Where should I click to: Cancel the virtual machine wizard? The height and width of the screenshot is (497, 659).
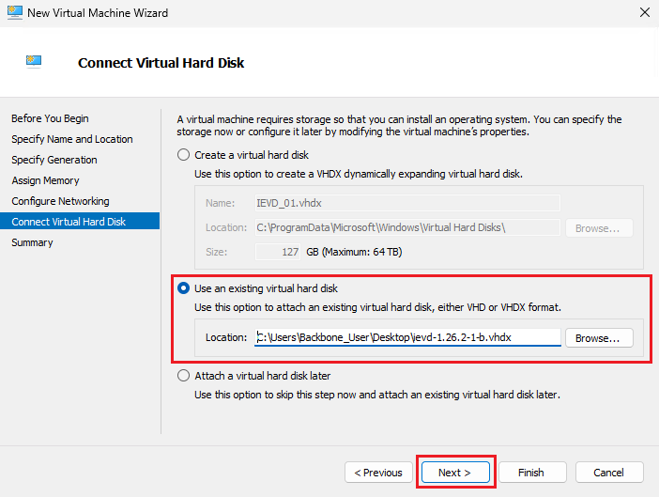point(610,473)
